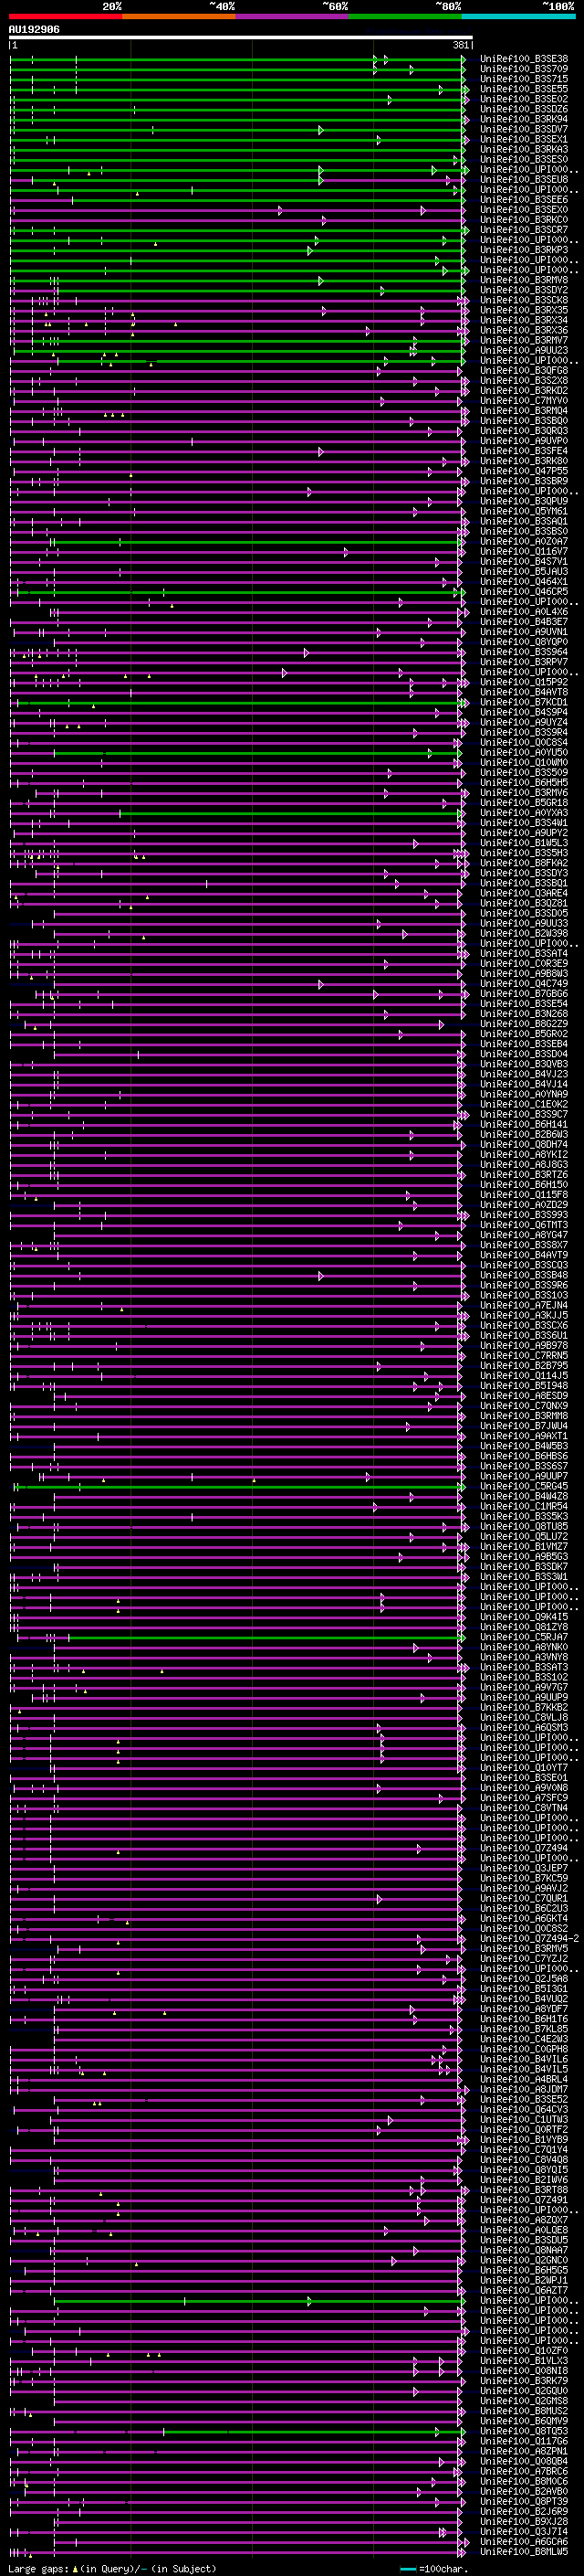The height and width of the screenshot is (2576, 584).
Task: Open the UniRef100_B3SE02 hit
Action: 524,99
